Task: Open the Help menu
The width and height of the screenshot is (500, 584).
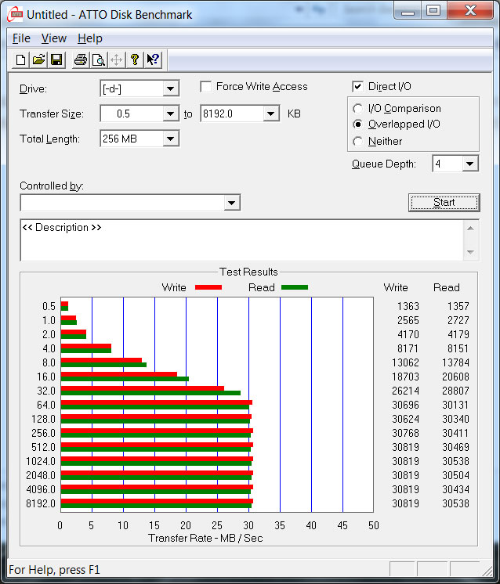Action: (90, 38)
